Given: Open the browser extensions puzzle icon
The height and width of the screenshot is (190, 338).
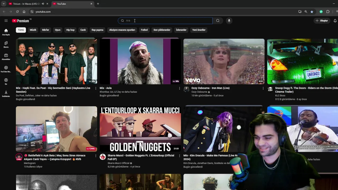Looking at the screenshot, I should [x=328, y=12].
